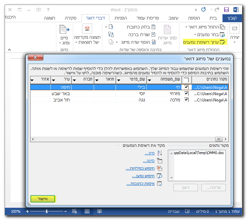This screenshot has height=220, width=247.
Task: Click the Find duplicates (חיפוש כפילויות) icon
Action: (x=160, y=168)
